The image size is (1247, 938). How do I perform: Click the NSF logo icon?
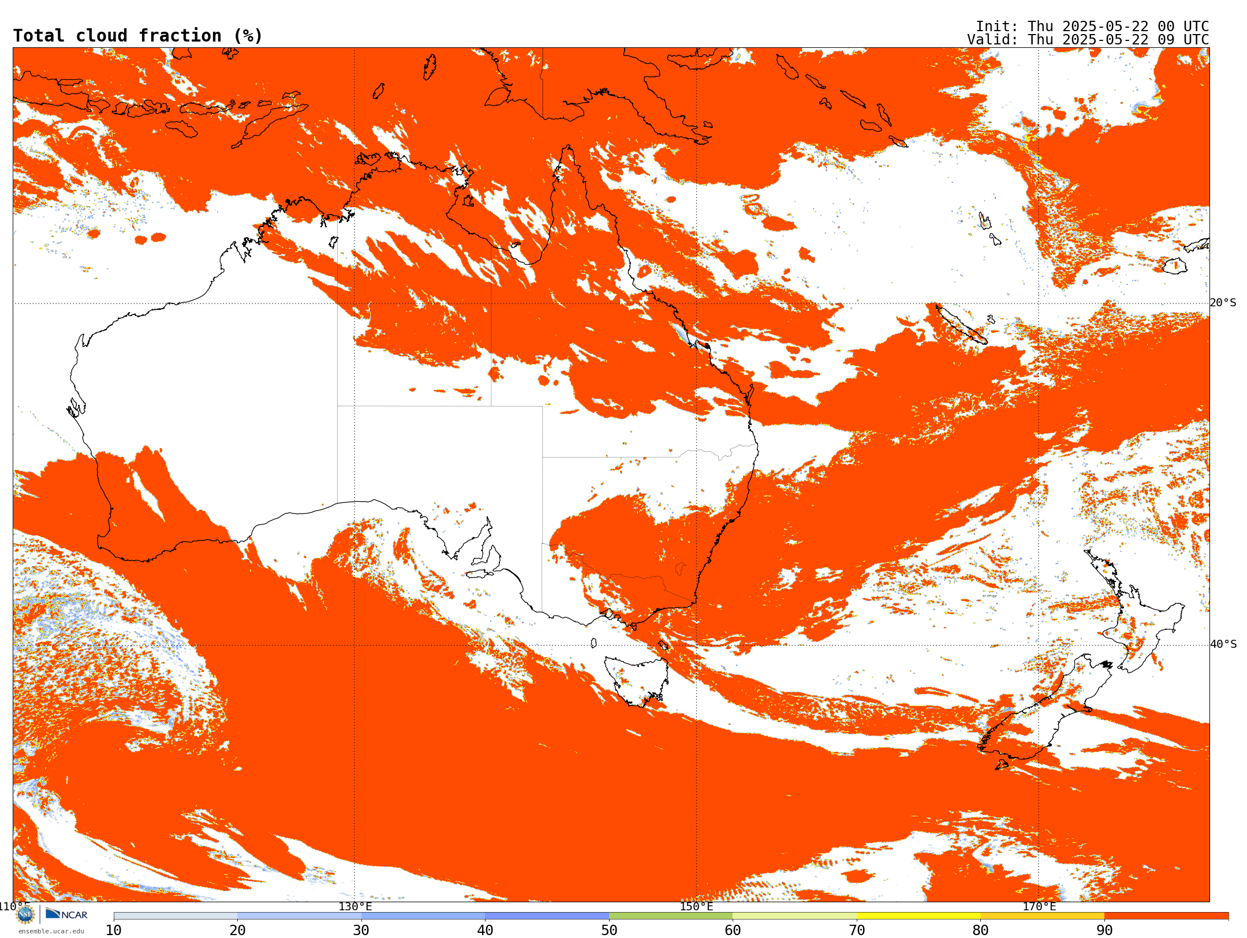point(25,914)
